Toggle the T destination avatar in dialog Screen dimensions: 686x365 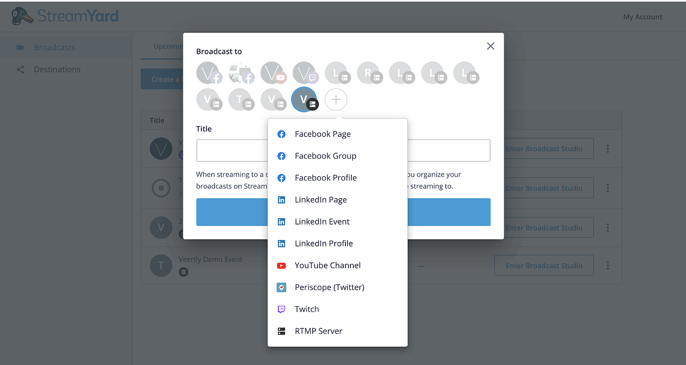[241, 100]
